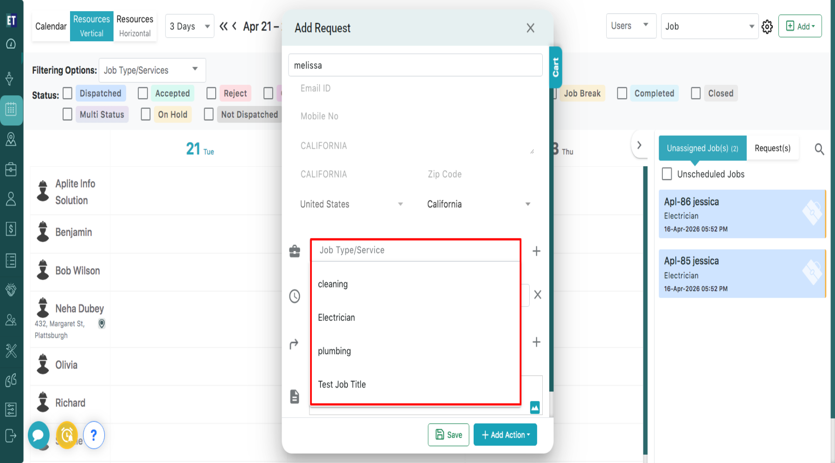Click the search magnifier in jobs panel
The image size is (835, 463).
(819, 149)
